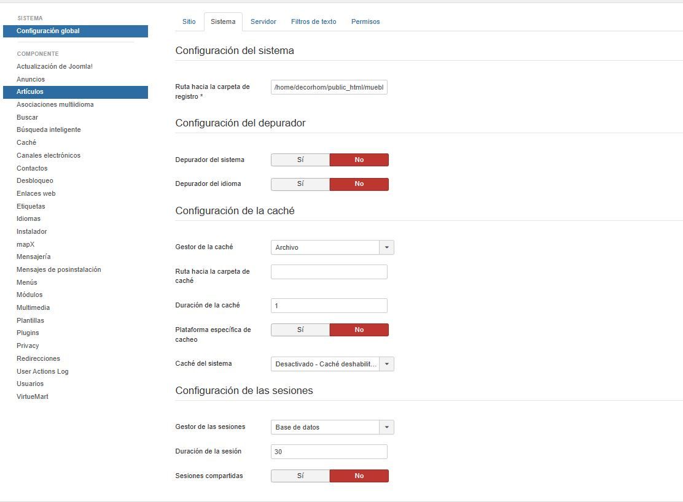Viewport: 683px width, 502px height.
Task: Focus the Duración de la sesión input
Action: (x=329, y=452)
